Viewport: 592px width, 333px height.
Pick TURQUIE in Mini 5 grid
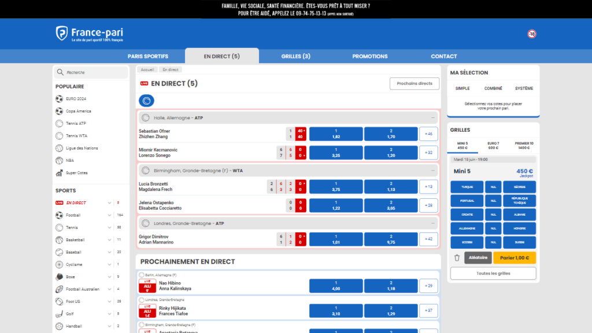pos(467,187)
